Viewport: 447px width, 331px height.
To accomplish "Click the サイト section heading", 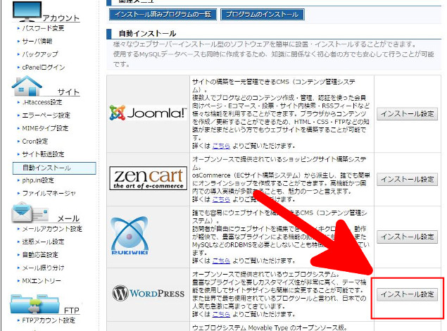I will point(68,92).
